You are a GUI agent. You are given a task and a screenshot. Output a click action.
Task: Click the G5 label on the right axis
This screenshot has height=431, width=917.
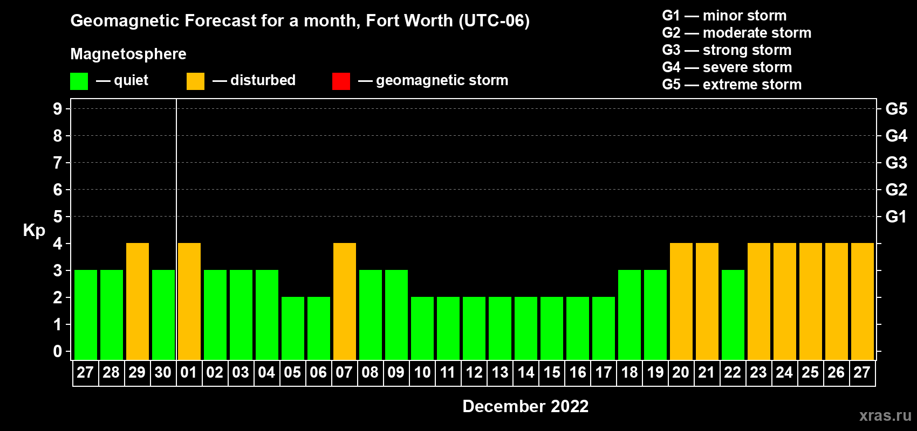click(896, 109)
